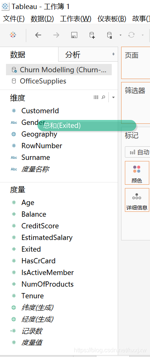Select the 度量名称 field

[35, 169]
